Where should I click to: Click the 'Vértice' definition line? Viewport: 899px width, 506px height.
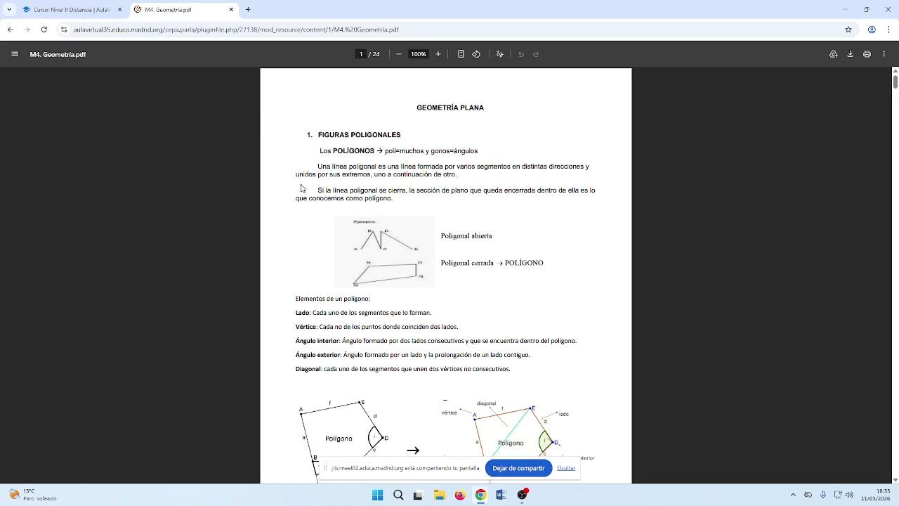click(x=376, y=327)
